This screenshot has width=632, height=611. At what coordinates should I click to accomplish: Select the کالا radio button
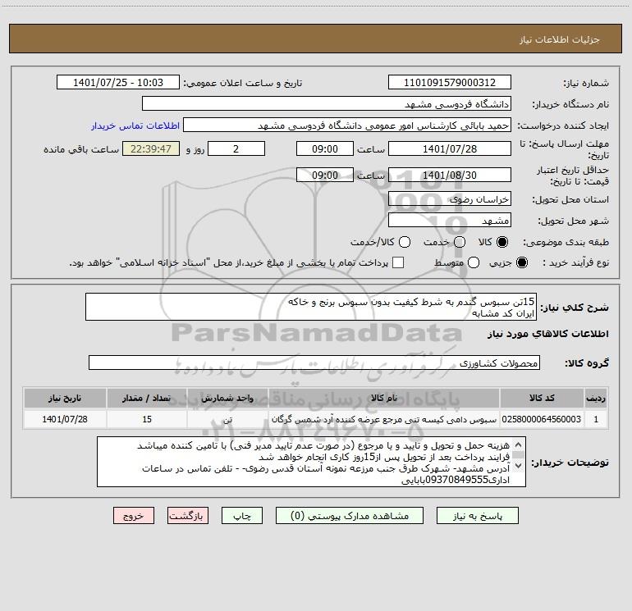[502, 242]
